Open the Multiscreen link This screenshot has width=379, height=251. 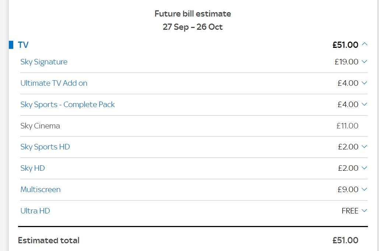pyautogui.click(x=41, y=190)
